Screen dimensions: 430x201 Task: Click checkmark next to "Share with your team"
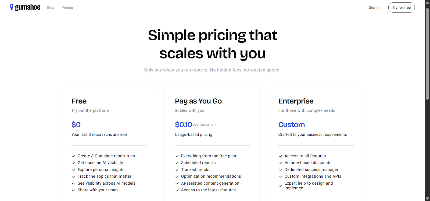pyautogui.click(x=73, y=190)
